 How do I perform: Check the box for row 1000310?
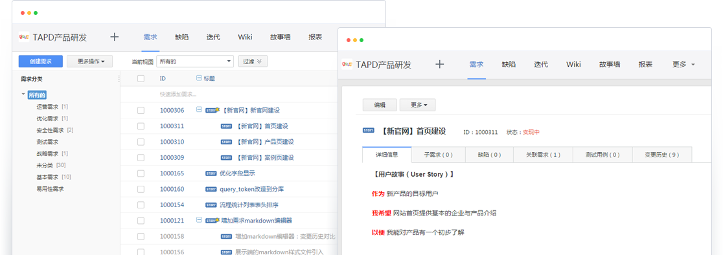click(141, 142)
